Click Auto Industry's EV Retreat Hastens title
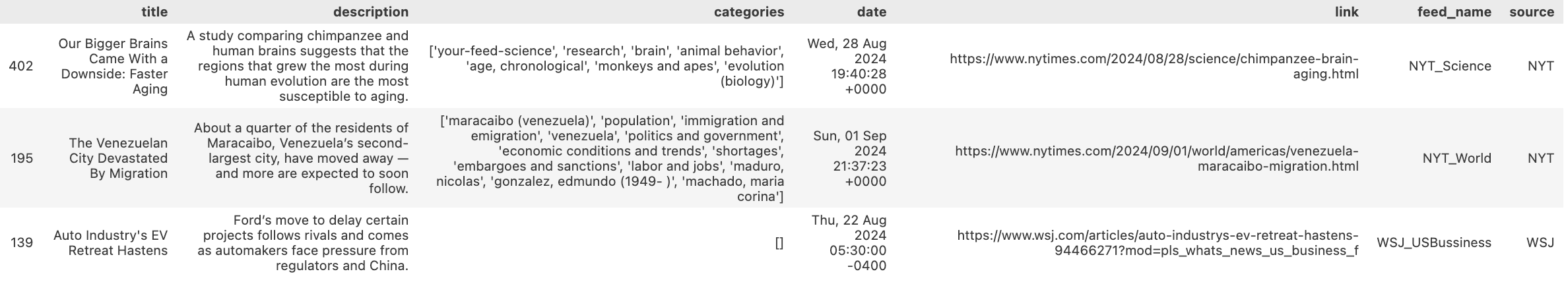 pyautogui.click(x=111, y=243)
